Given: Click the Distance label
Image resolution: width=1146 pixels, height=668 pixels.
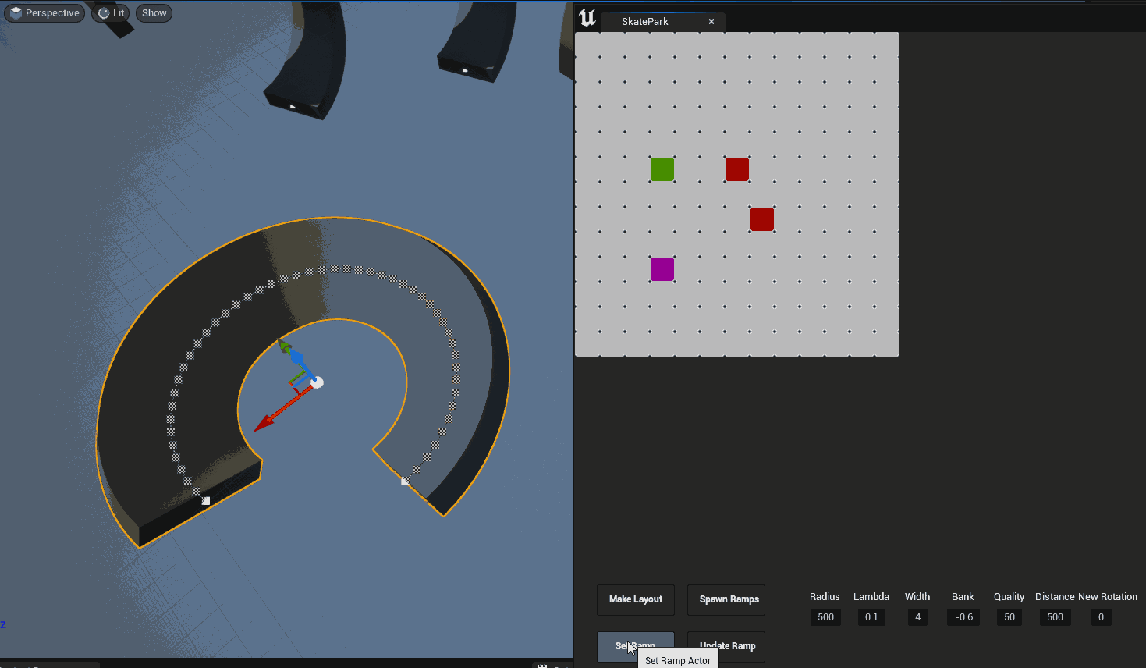Looking at the screenshot, I should tap(1055, 597).
